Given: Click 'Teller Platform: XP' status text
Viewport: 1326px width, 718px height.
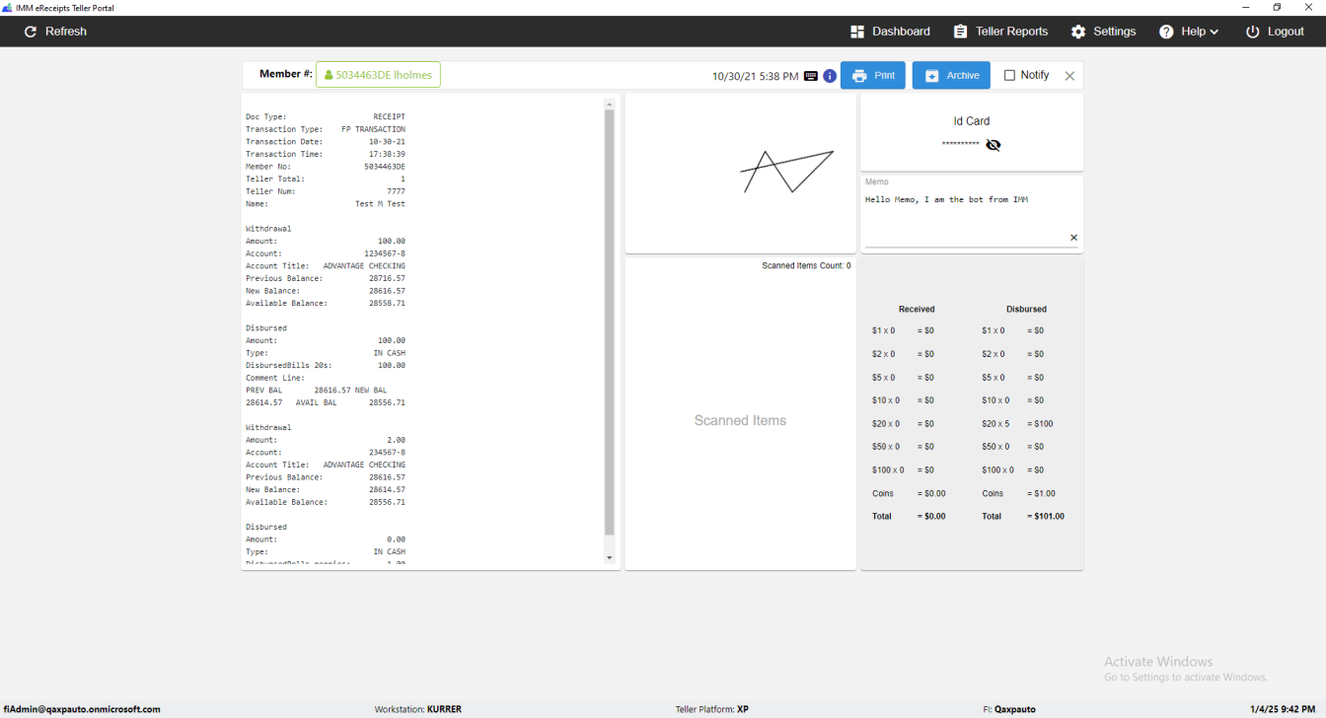Looking at the screenshot, I should pos(711,709).
